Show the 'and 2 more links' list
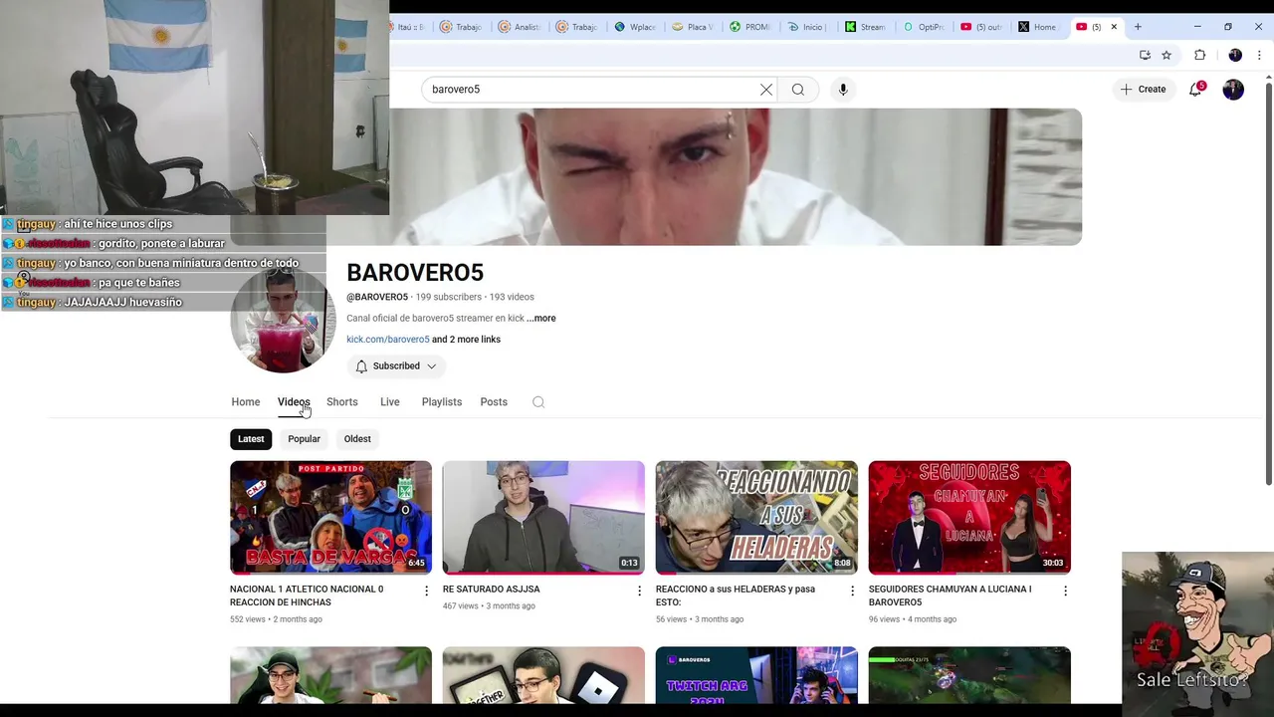This screenshot has width=1274, height=717. pyautogui.click(x=466, y=340)
